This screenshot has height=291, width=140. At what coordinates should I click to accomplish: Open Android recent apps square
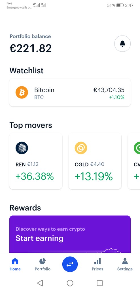click(100, 283)
